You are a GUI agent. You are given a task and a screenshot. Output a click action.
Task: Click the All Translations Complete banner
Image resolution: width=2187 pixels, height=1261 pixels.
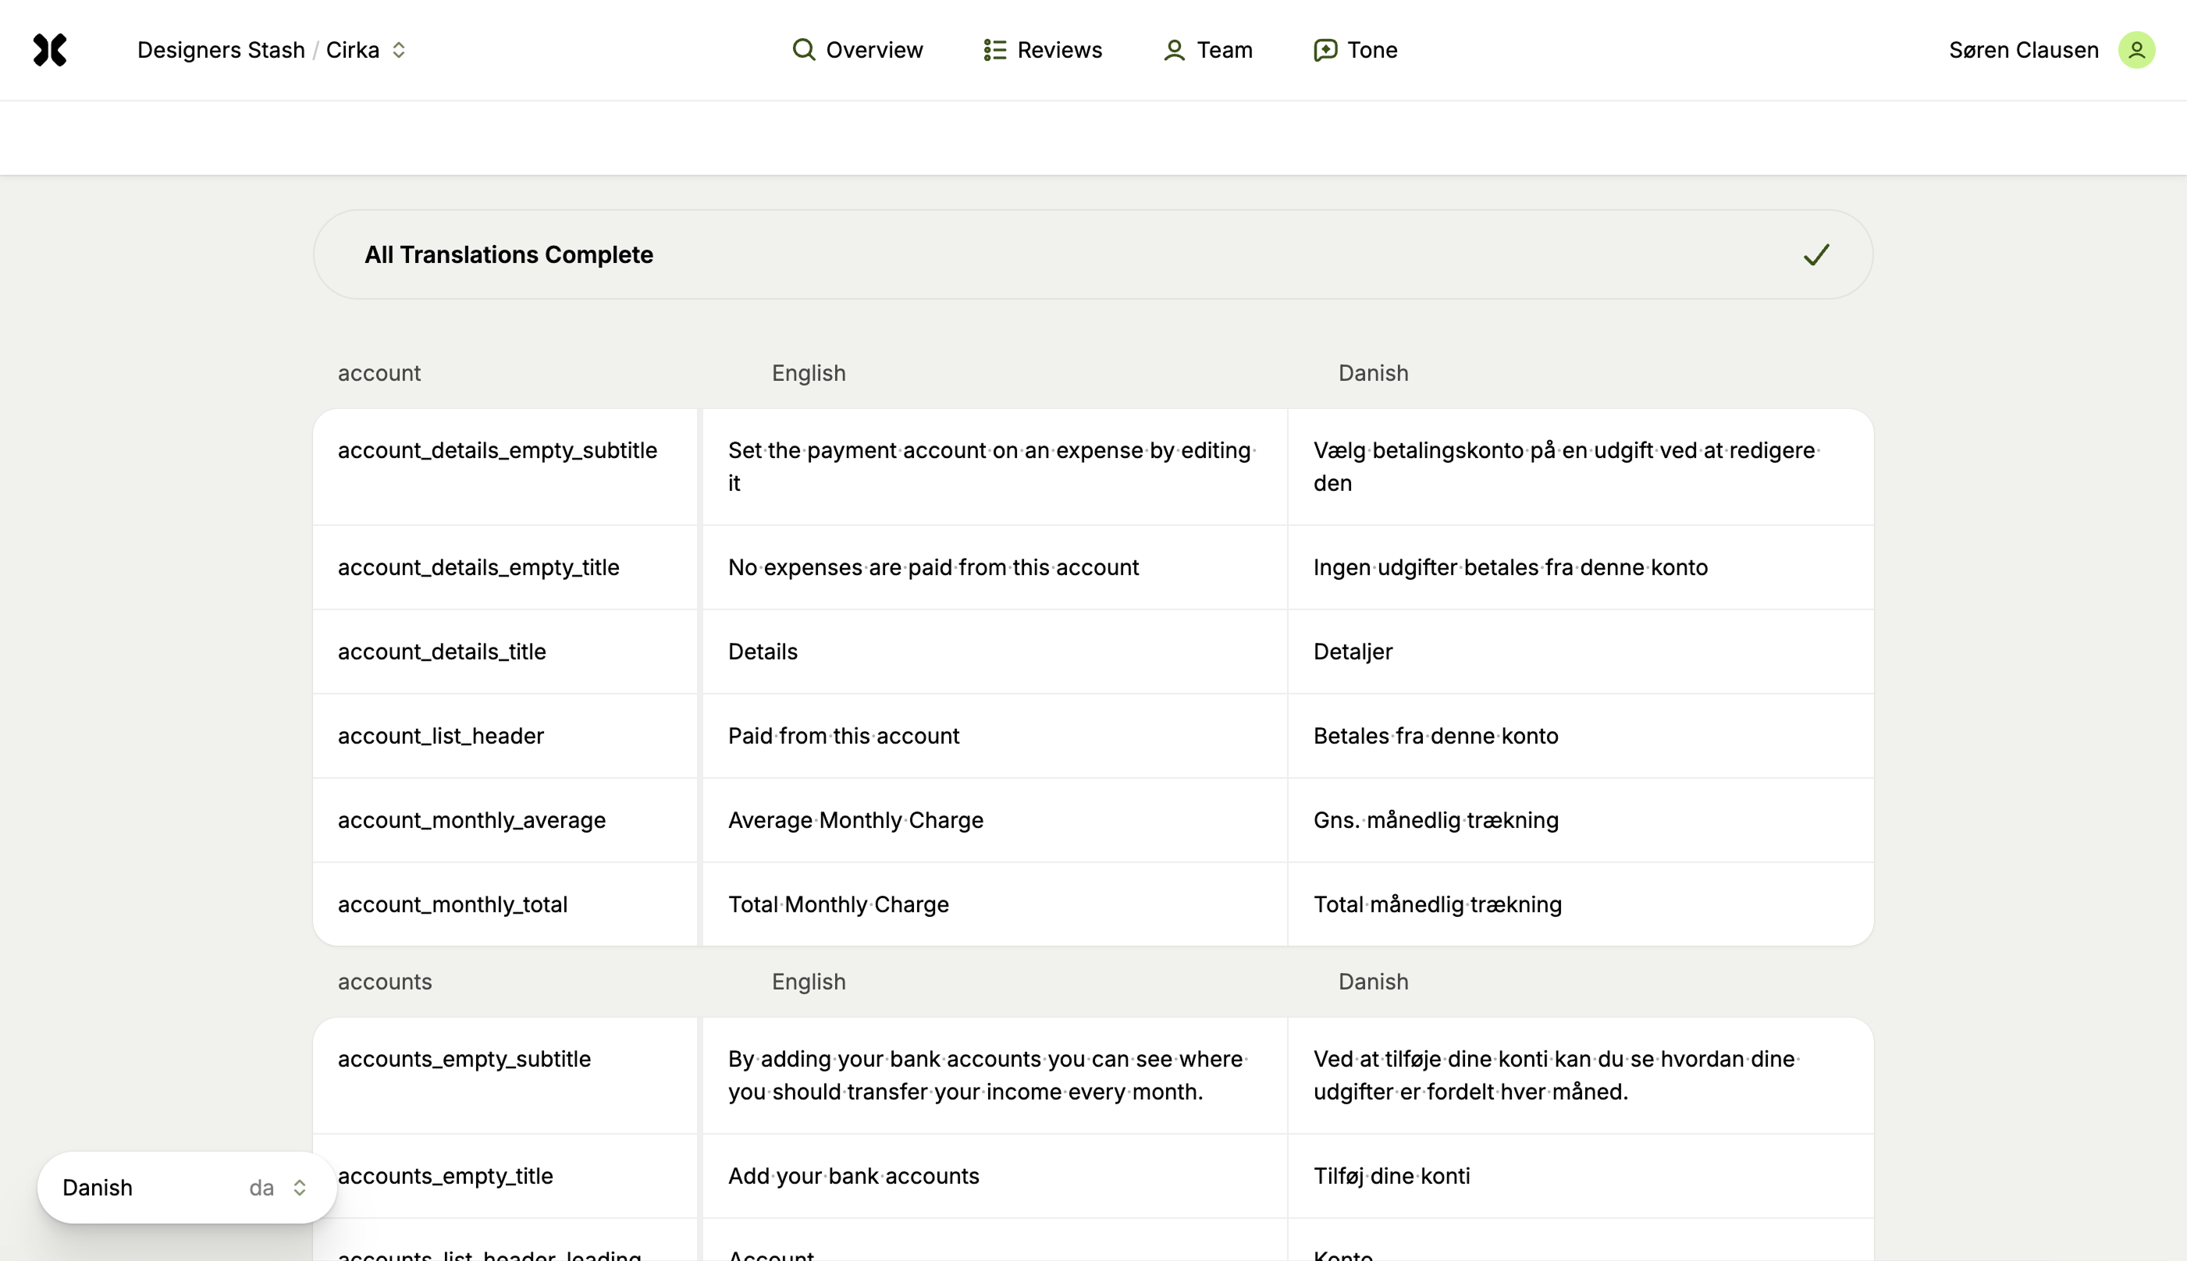(1092, 254)
